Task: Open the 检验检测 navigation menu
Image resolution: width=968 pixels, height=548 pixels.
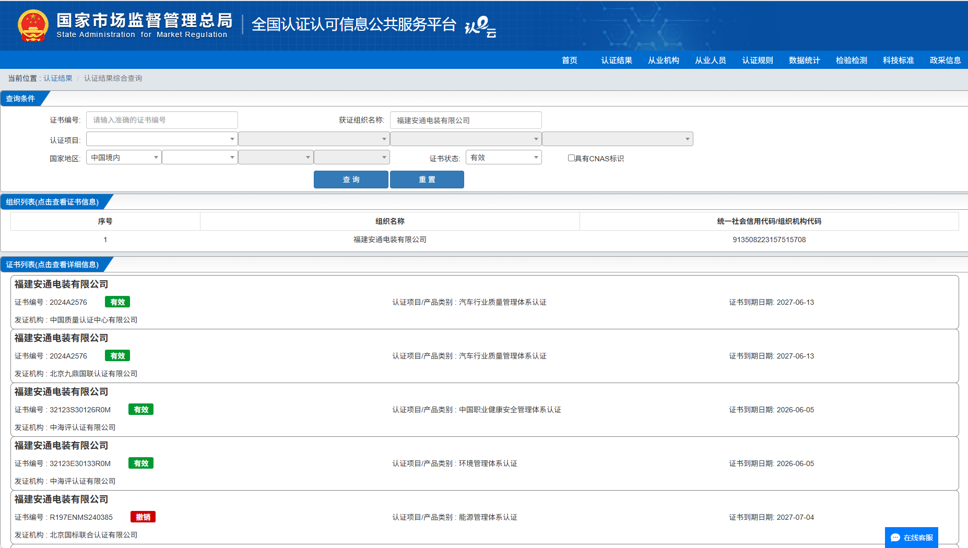Action: [x=851, y=60]
